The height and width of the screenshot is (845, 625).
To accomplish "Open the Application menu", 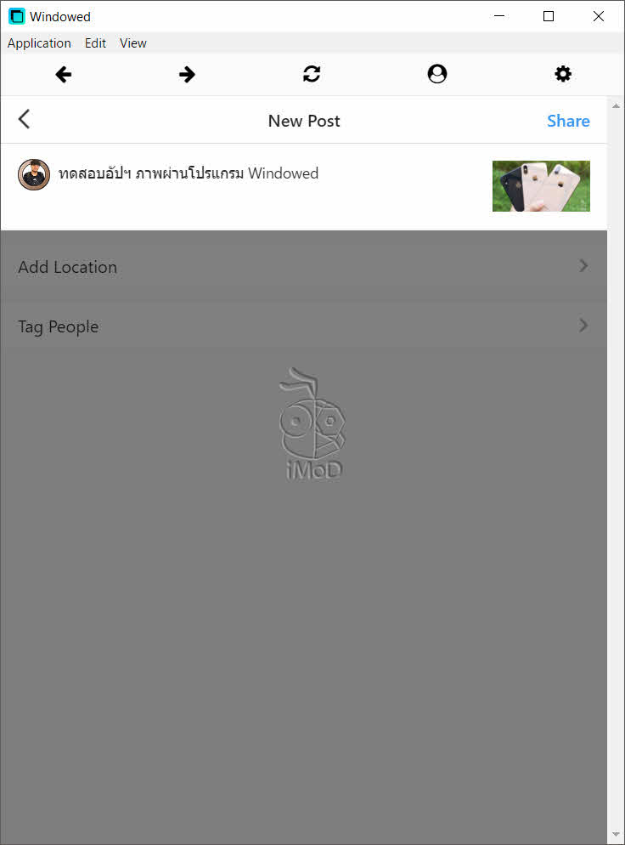I will tap(39, 43).
